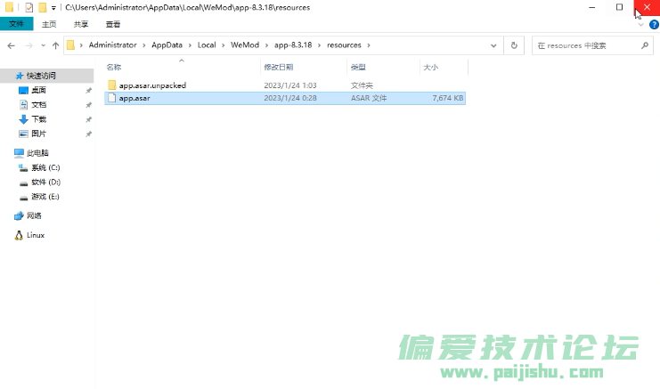660x389 pixels.
Task: Expand the ribbon with the chevron
Action: pos(641,25)
